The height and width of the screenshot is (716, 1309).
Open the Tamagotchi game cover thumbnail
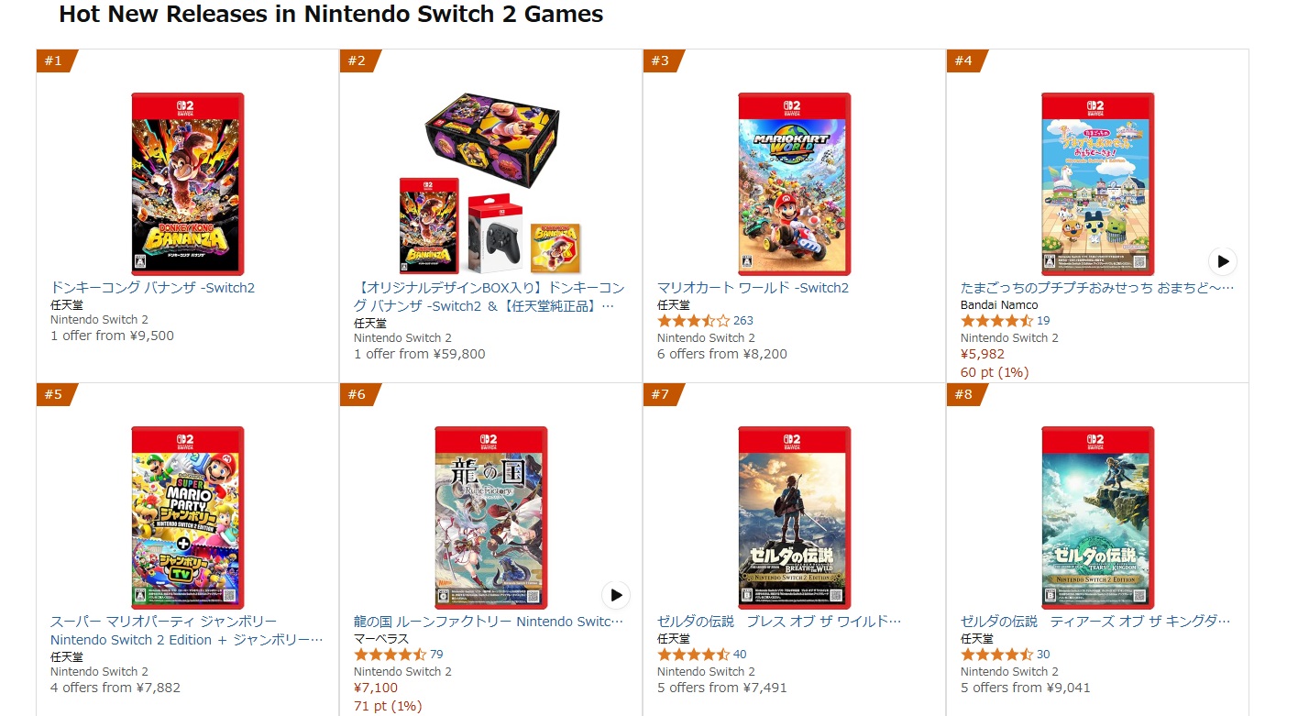[1097, 183]
